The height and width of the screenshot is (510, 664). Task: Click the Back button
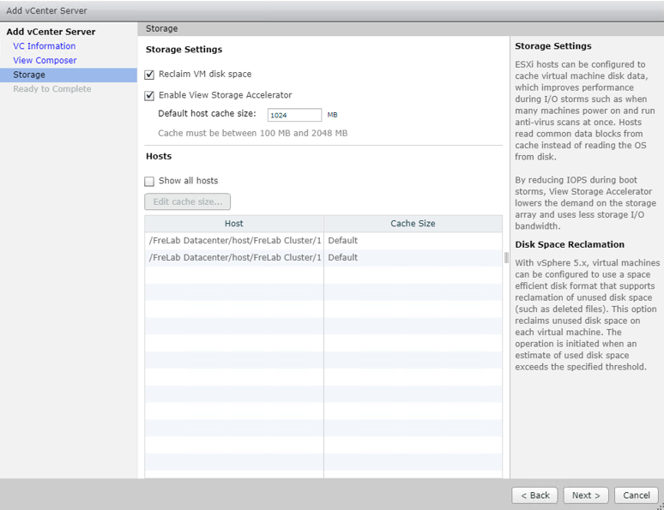[x=534, y=495]
